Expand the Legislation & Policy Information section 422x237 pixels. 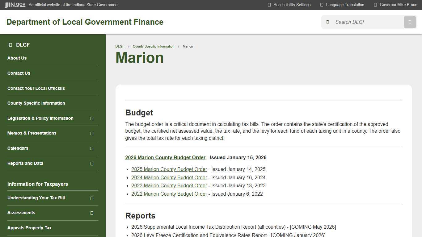coord(92,118)
